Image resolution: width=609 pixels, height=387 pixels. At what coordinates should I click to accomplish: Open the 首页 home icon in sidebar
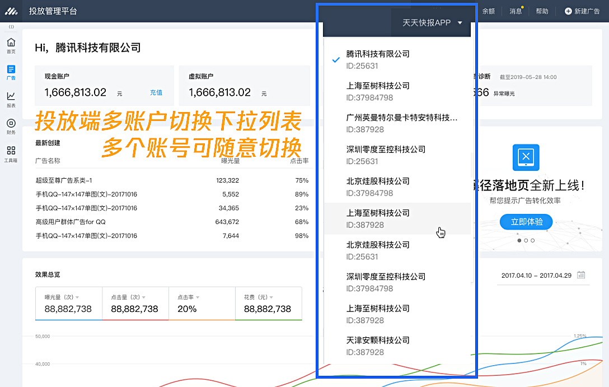11,45
